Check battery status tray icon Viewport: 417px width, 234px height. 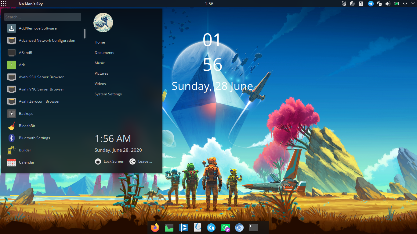point(397,4)
